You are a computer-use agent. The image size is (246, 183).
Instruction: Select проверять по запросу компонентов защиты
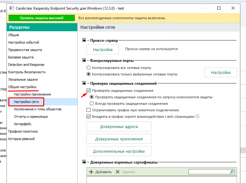coord(91,97)
